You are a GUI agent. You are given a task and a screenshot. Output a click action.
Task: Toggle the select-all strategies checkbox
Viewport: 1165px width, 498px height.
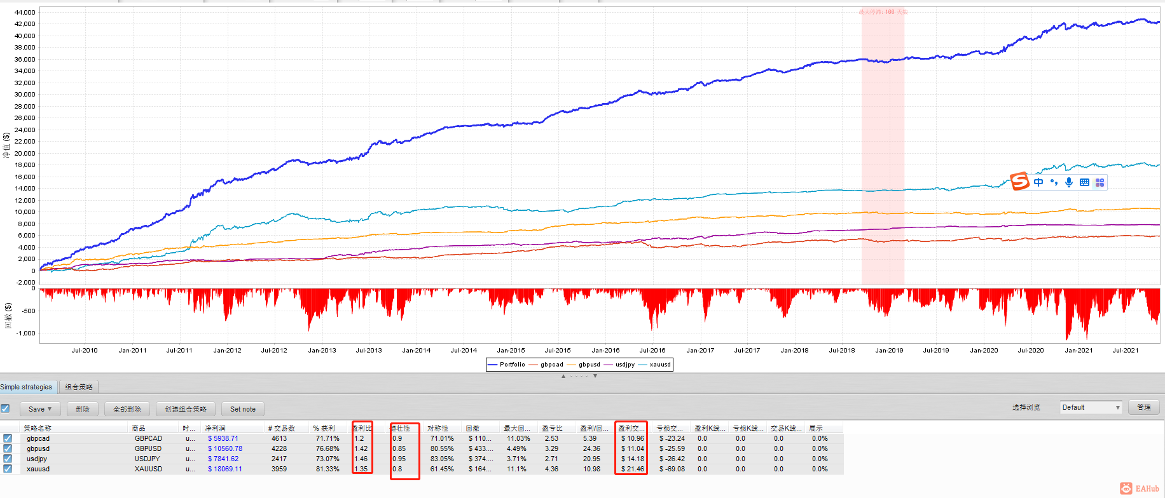(x=5, y=408)
